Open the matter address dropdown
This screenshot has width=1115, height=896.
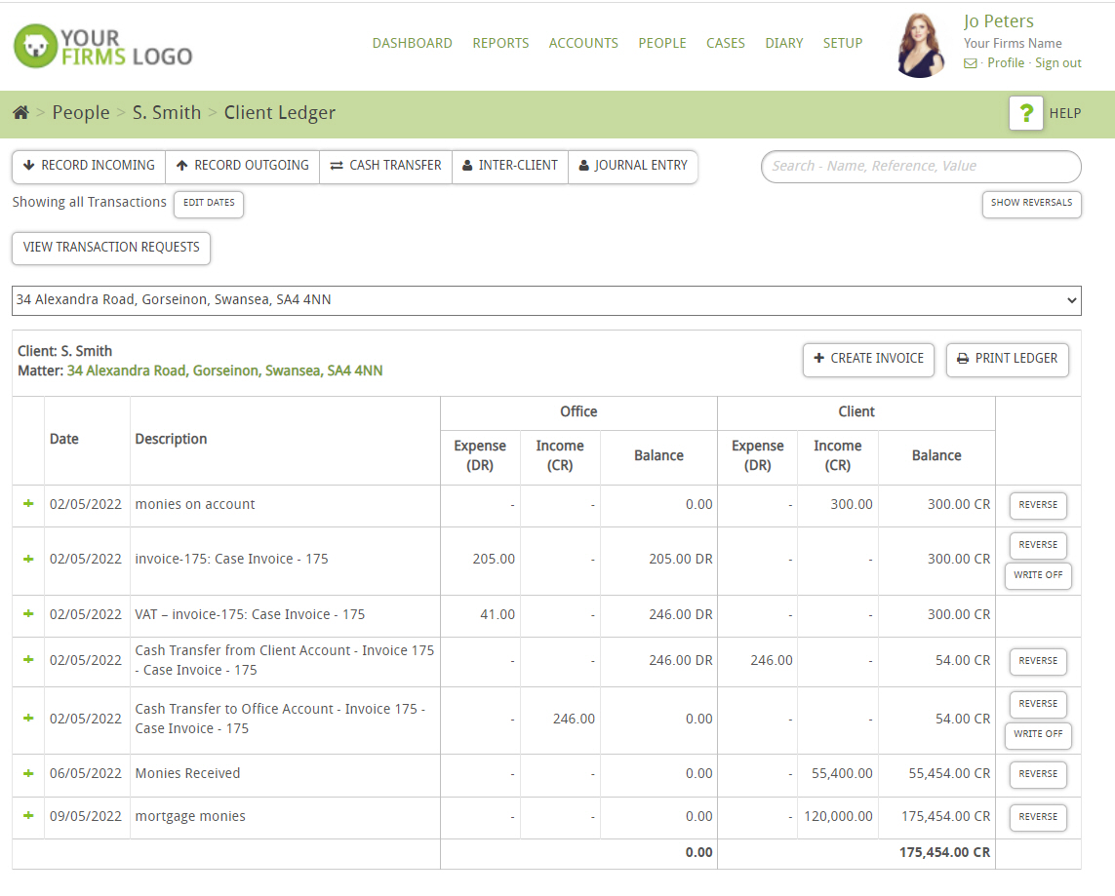[546, 300]
